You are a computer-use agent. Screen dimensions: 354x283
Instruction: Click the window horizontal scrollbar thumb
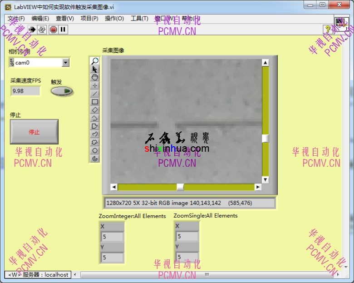click(206, 275)
